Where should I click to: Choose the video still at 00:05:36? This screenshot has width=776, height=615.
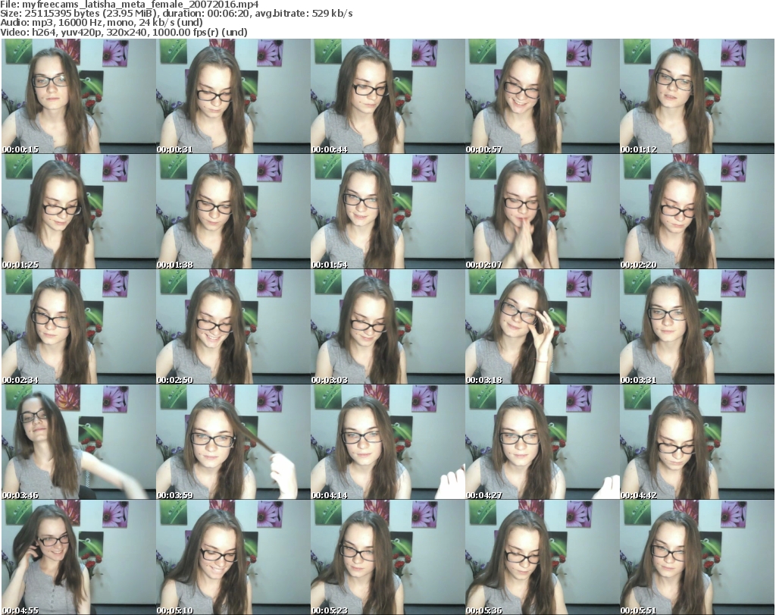tap(542, 557)
